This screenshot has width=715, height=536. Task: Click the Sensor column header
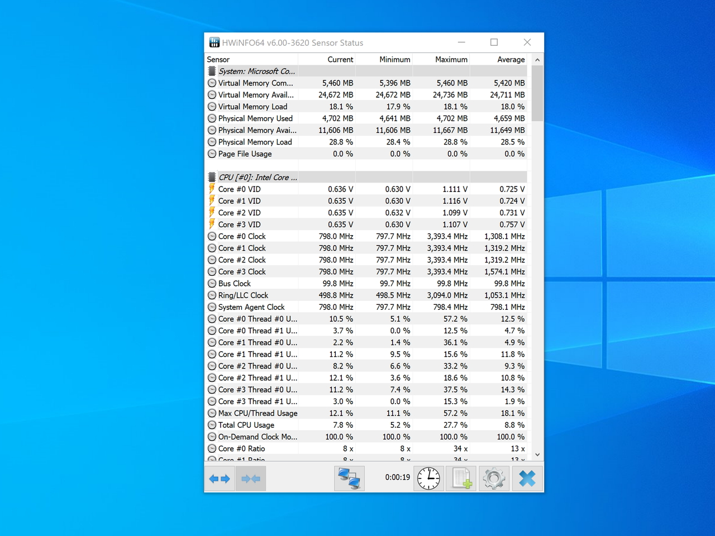click(x=251, y=59)
